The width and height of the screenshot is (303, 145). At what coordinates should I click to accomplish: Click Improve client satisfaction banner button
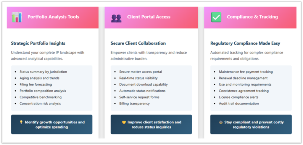[151, 125]
